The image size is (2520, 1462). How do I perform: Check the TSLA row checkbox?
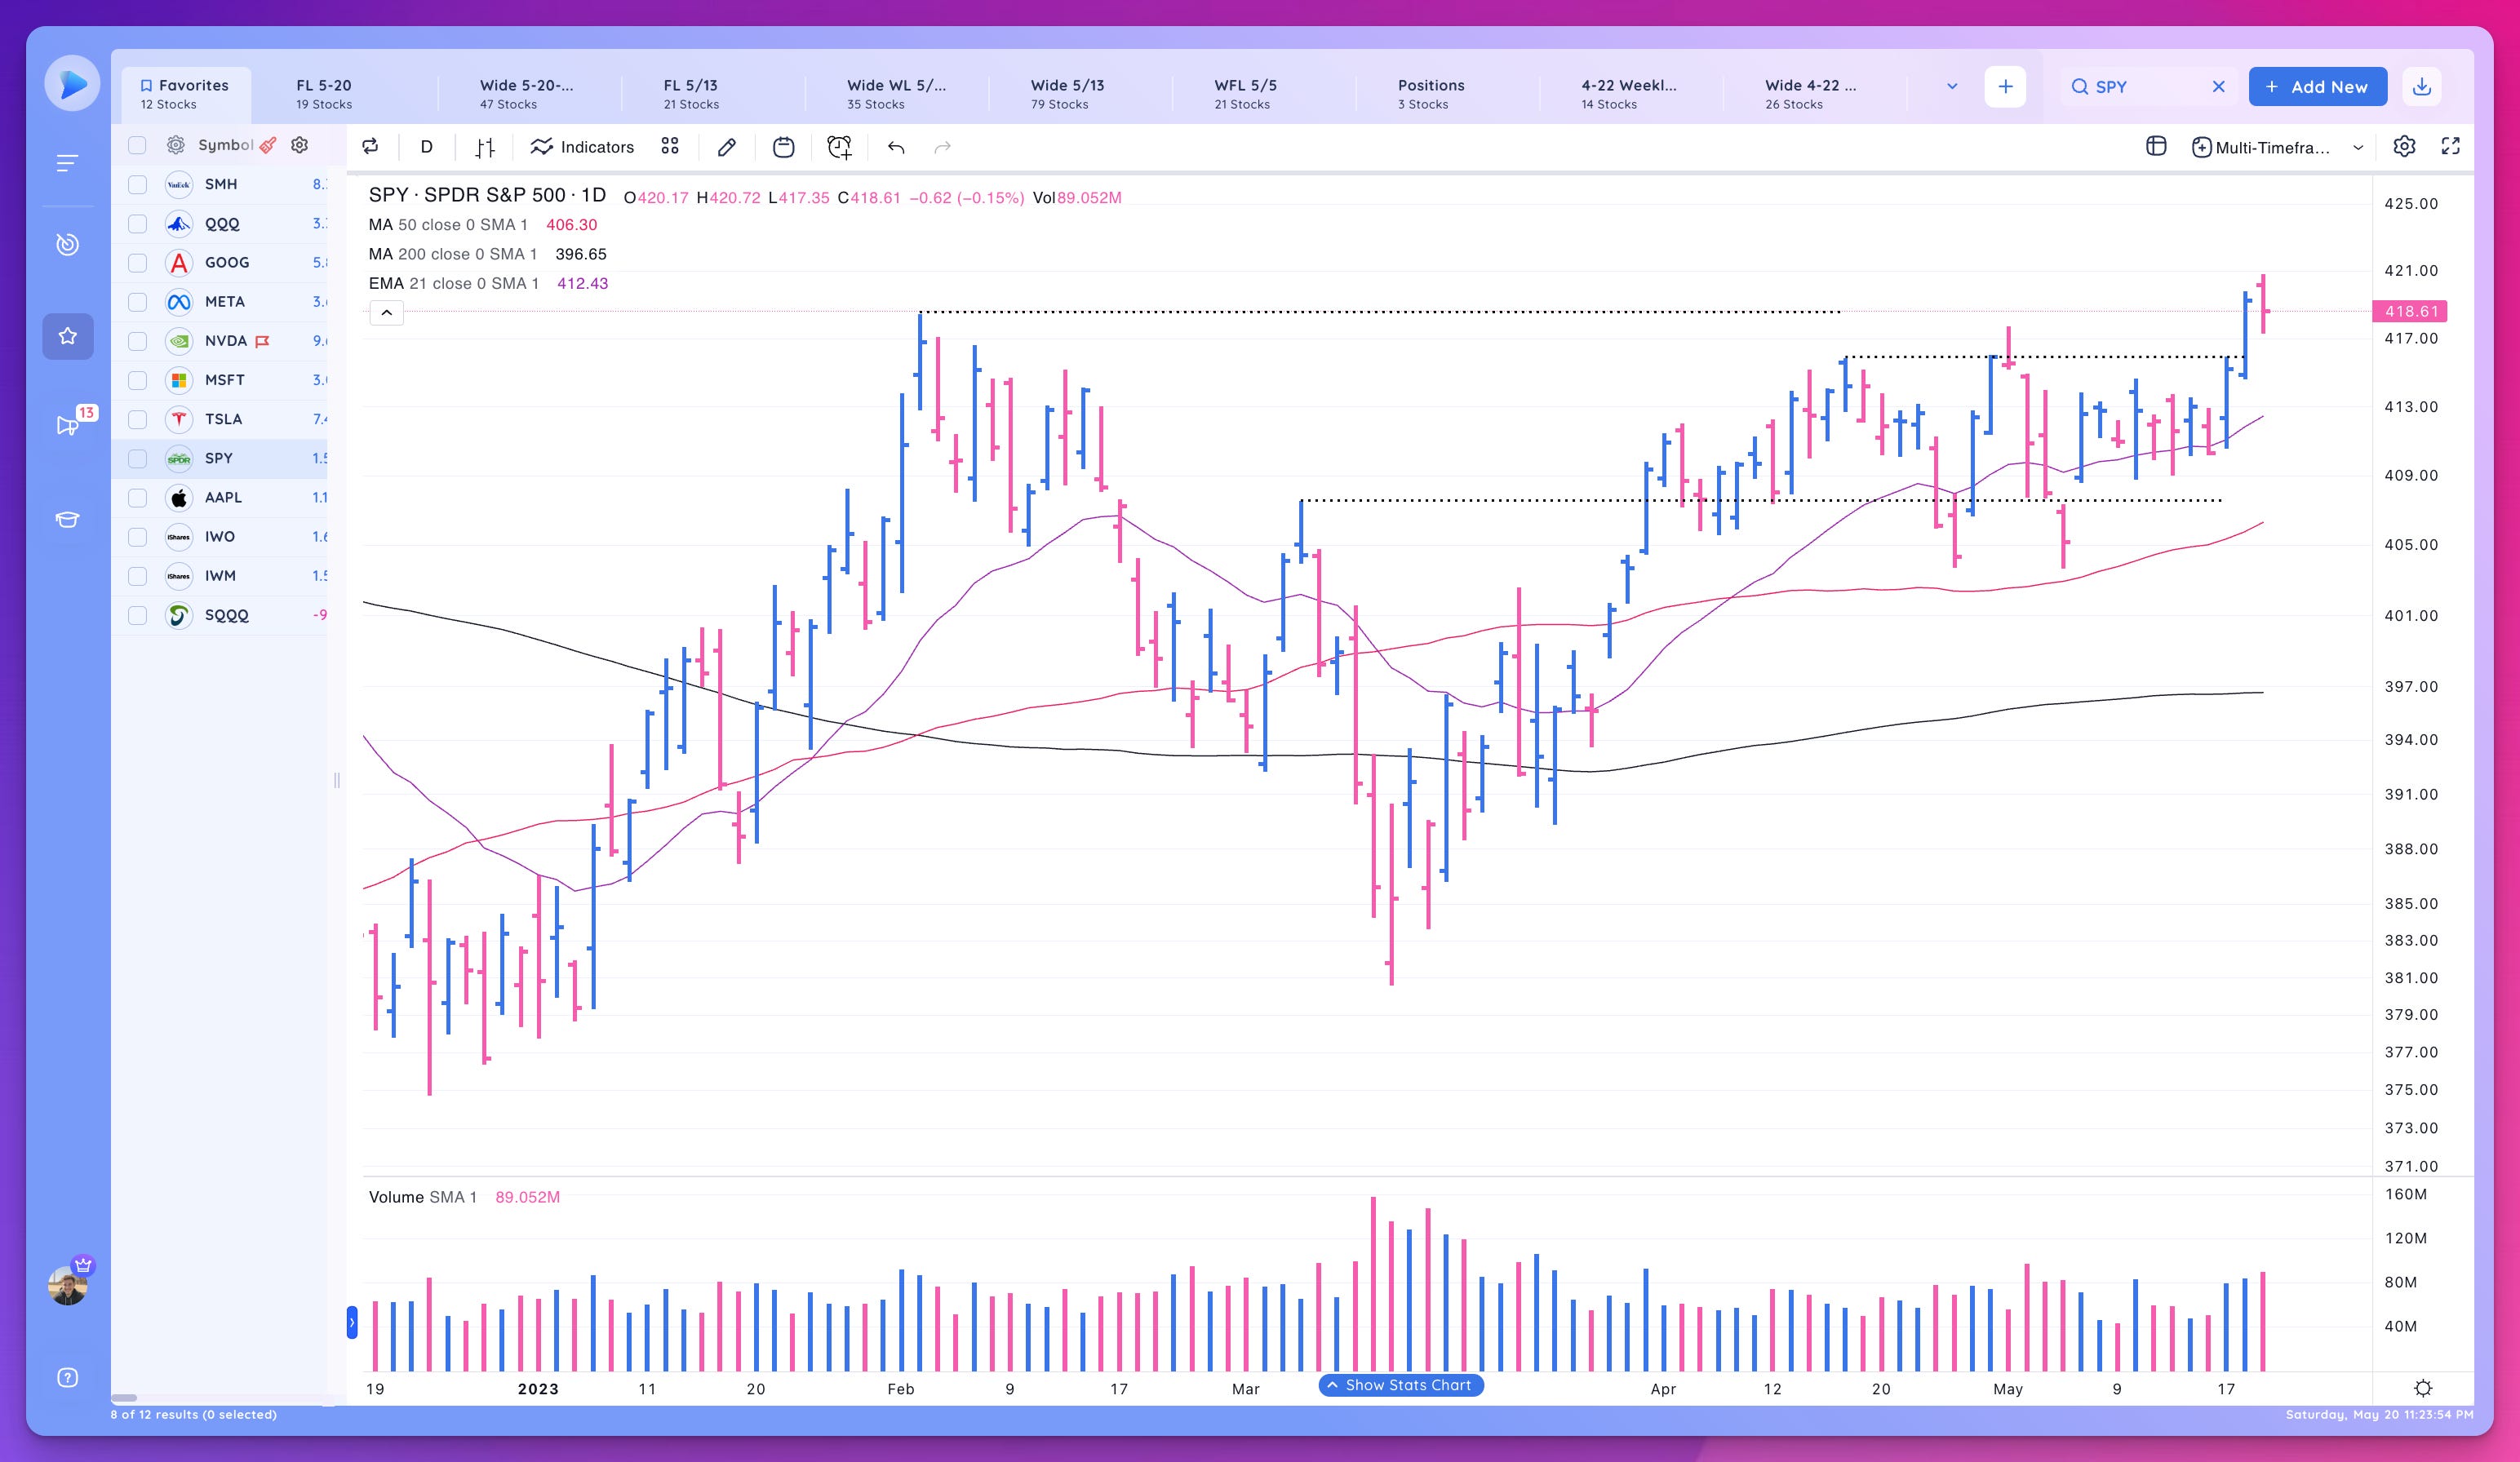[x=138, y=419]
